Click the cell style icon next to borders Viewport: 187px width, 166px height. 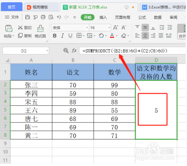[89, 36]
